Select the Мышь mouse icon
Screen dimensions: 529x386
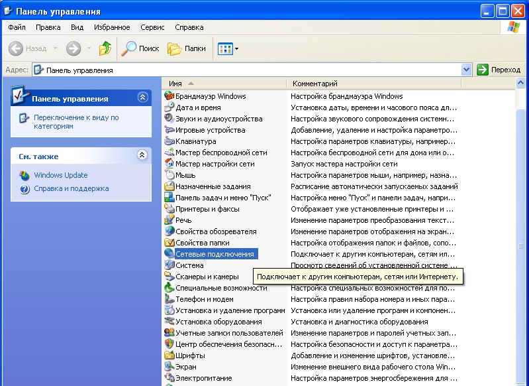pos(169,175)
